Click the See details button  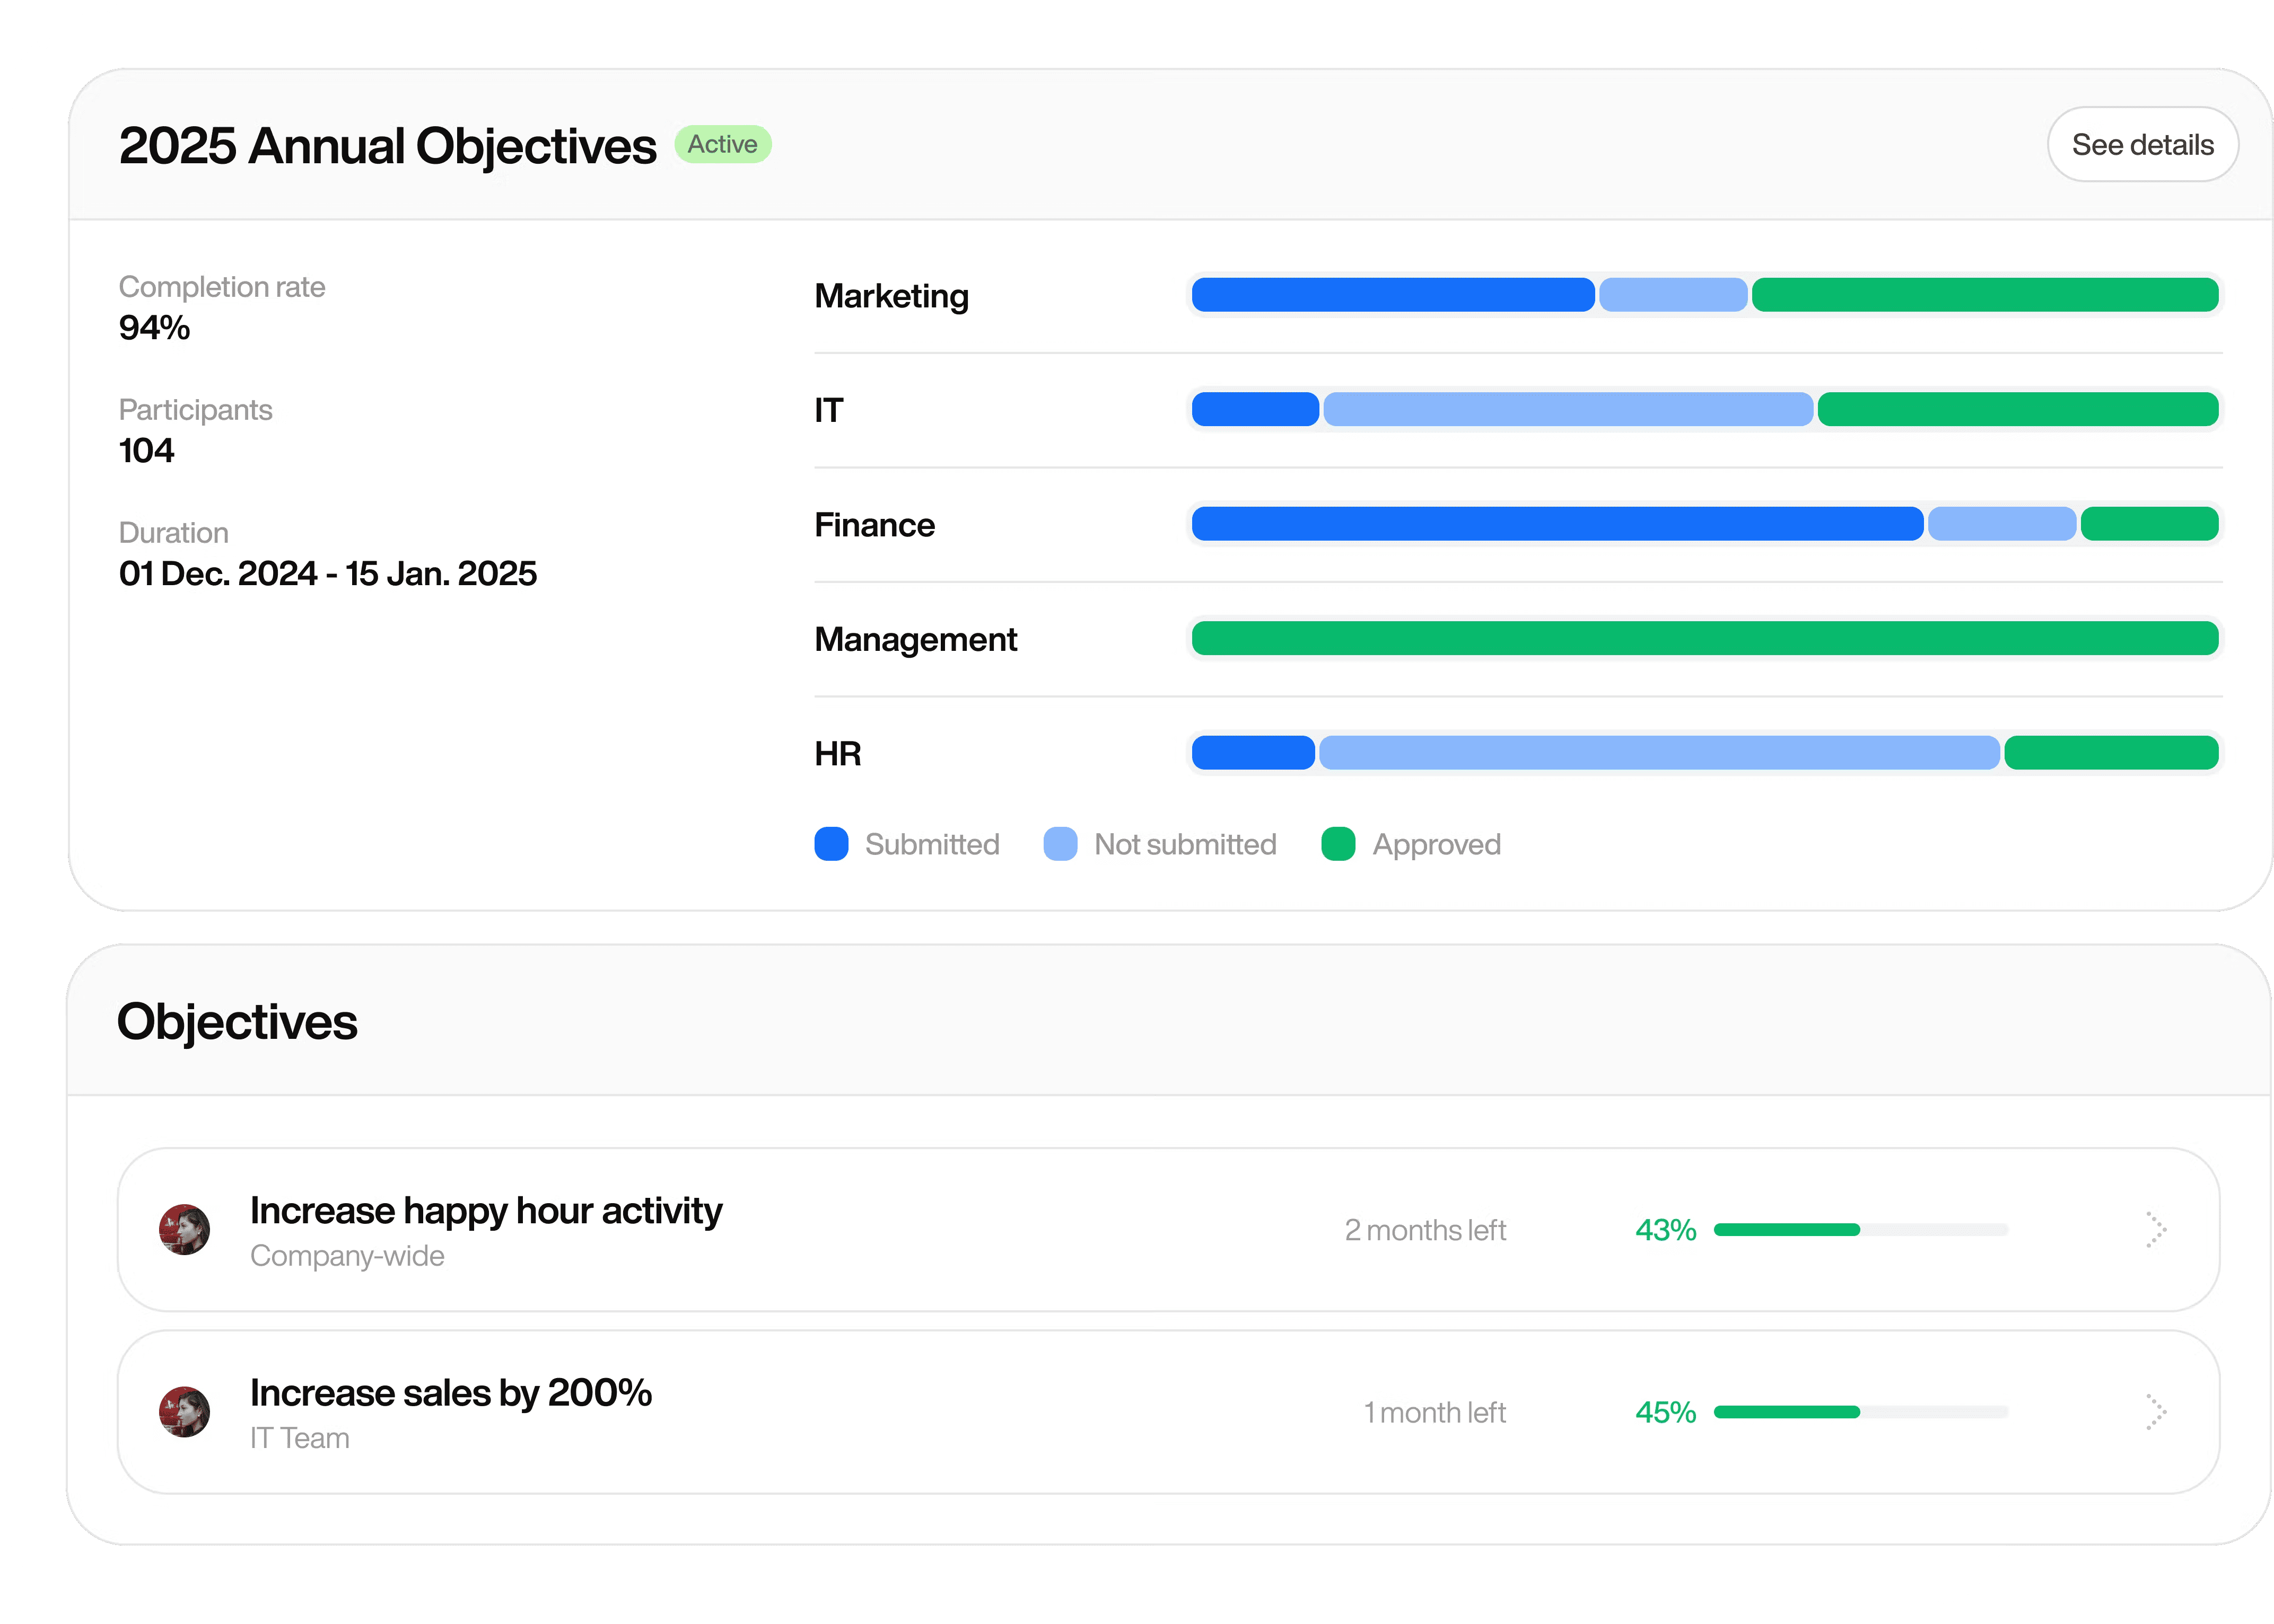(2142, 143)
